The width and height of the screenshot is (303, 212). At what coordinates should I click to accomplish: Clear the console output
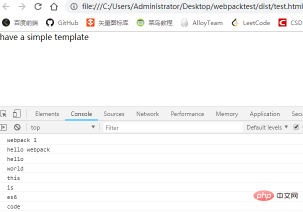click(x=17, y=127)
